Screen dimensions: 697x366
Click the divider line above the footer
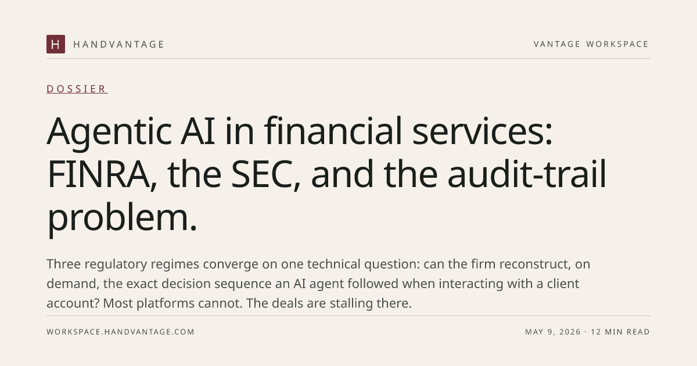pyautogui.click(x=348, y=315)
